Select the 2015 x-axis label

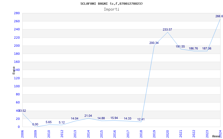coord(101,134)
